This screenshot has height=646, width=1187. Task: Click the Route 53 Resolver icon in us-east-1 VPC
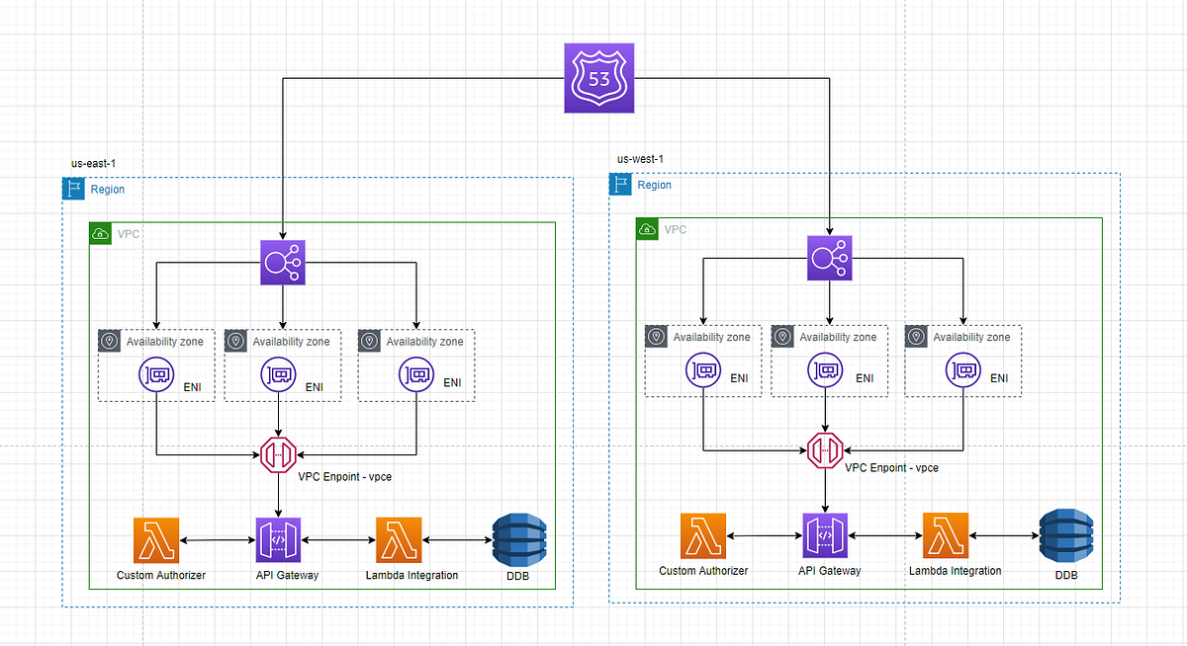(x=282, y=262)
